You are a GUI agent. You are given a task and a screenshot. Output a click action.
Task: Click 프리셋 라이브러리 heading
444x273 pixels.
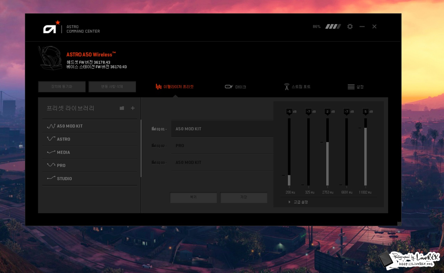pyautogui.click(x=70, y=108)
